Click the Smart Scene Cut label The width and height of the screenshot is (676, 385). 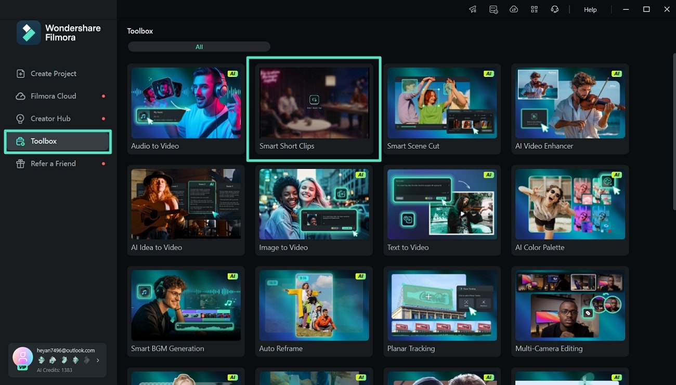[x=413, y=146]
